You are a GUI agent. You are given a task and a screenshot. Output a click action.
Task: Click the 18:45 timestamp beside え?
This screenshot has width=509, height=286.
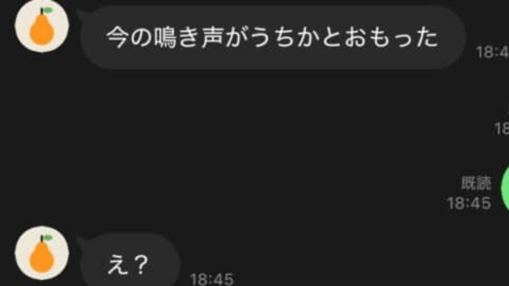click(212, 279)
